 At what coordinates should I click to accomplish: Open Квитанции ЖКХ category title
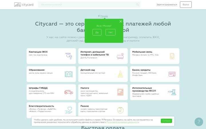pos(38,52)
